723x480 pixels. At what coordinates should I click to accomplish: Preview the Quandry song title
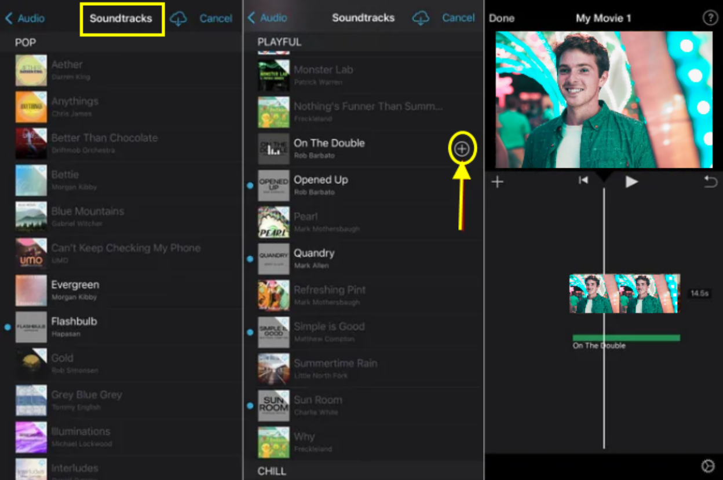click(x=314, y=253)
